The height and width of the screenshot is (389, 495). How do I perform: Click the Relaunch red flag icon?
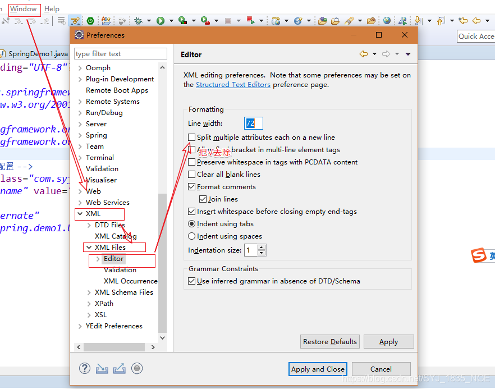[251, 21]
